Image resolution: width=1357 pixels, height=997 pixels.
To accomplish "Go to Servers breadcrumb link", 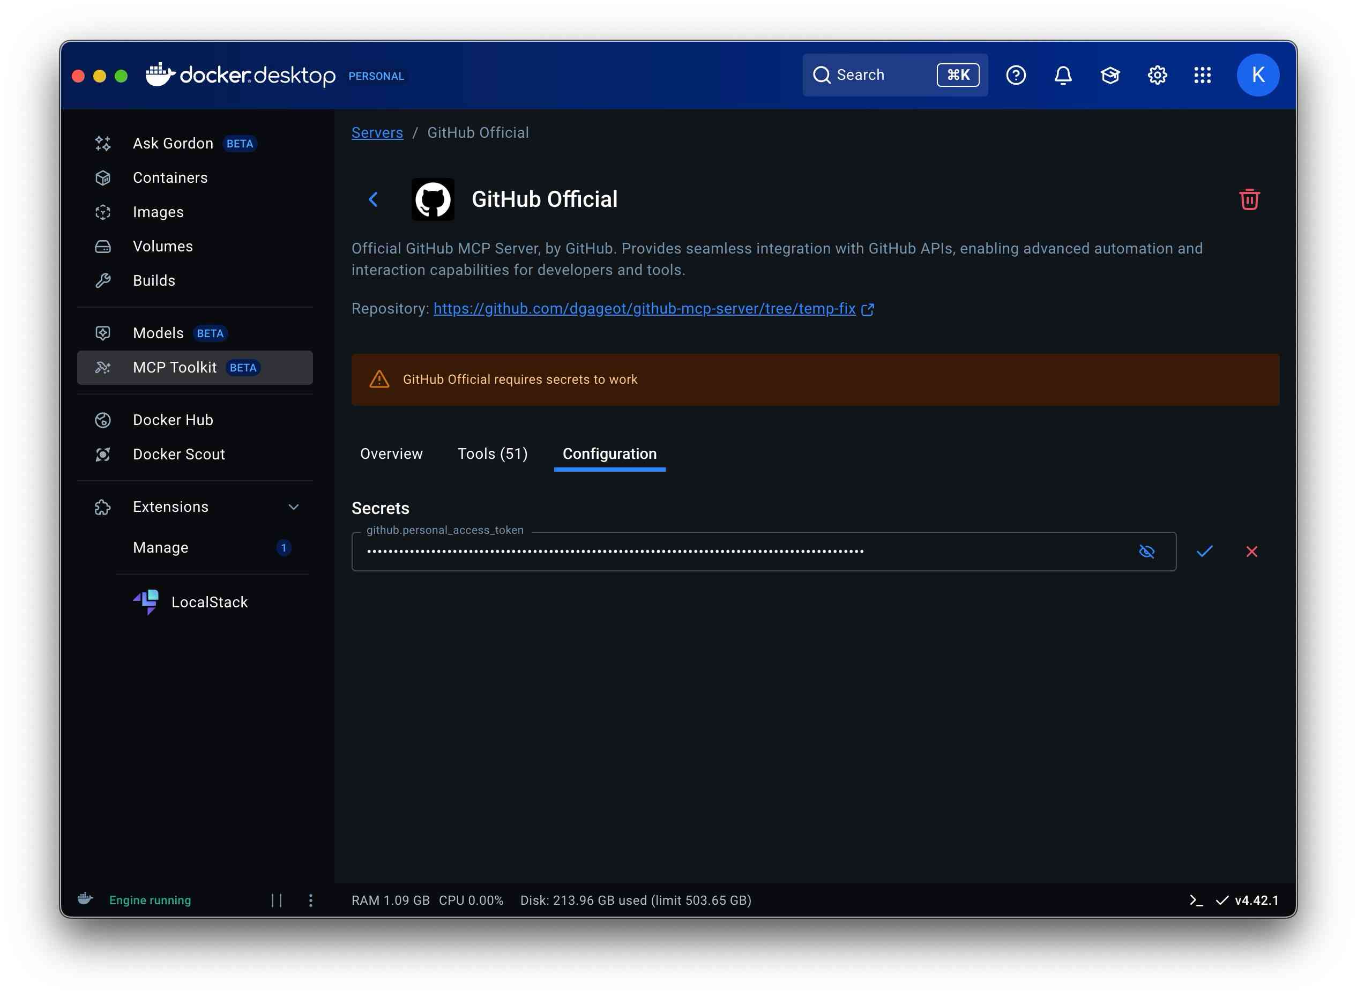I will pyautogui.click(x=377, y=133).
